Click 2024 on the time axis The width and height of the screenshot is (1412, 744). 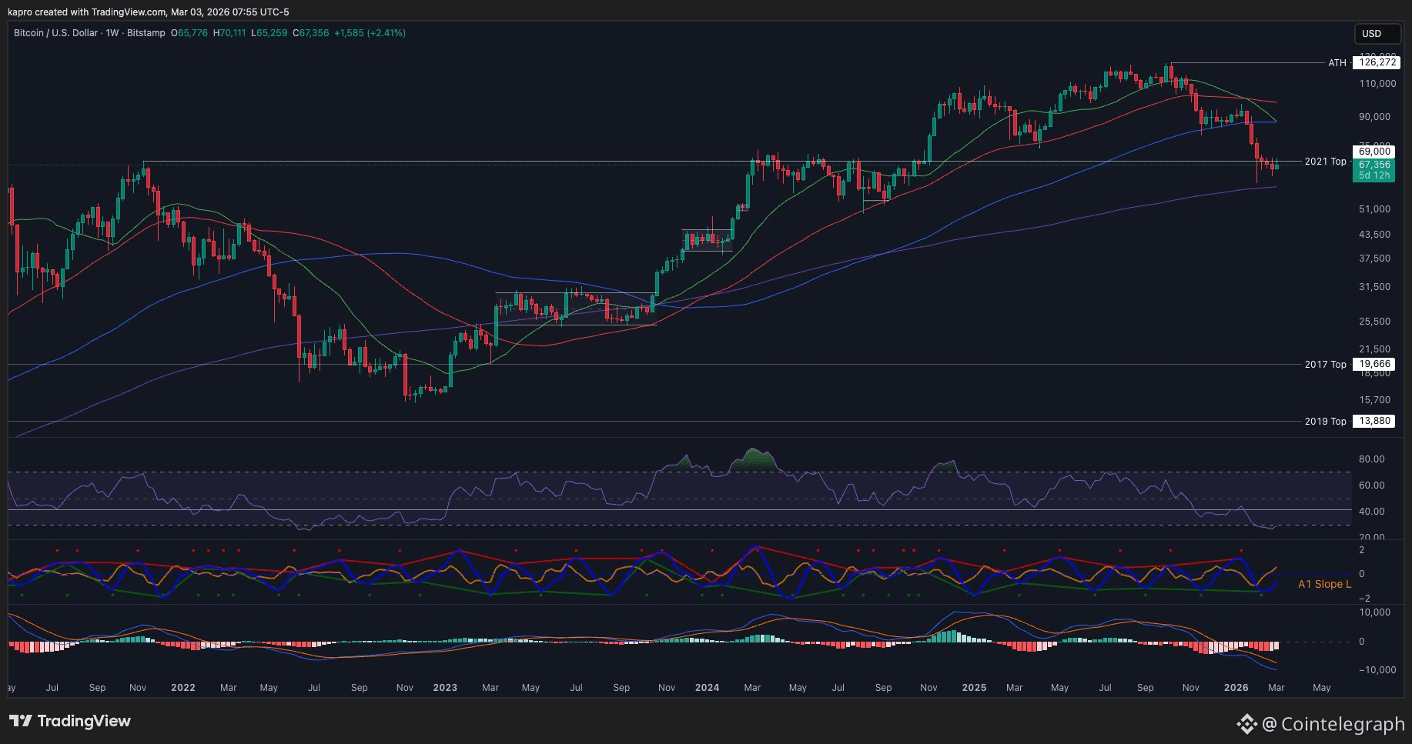click(x=707, y=688)
